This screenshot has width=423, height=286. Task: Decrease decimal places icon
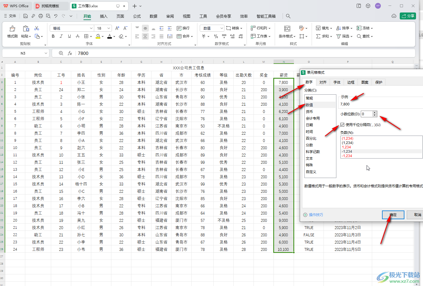[241, 36]
